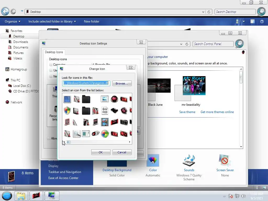Expand Include selected folder in library menu
The height and width of the screenshot is (201, 268).
[x=52, y=21]
